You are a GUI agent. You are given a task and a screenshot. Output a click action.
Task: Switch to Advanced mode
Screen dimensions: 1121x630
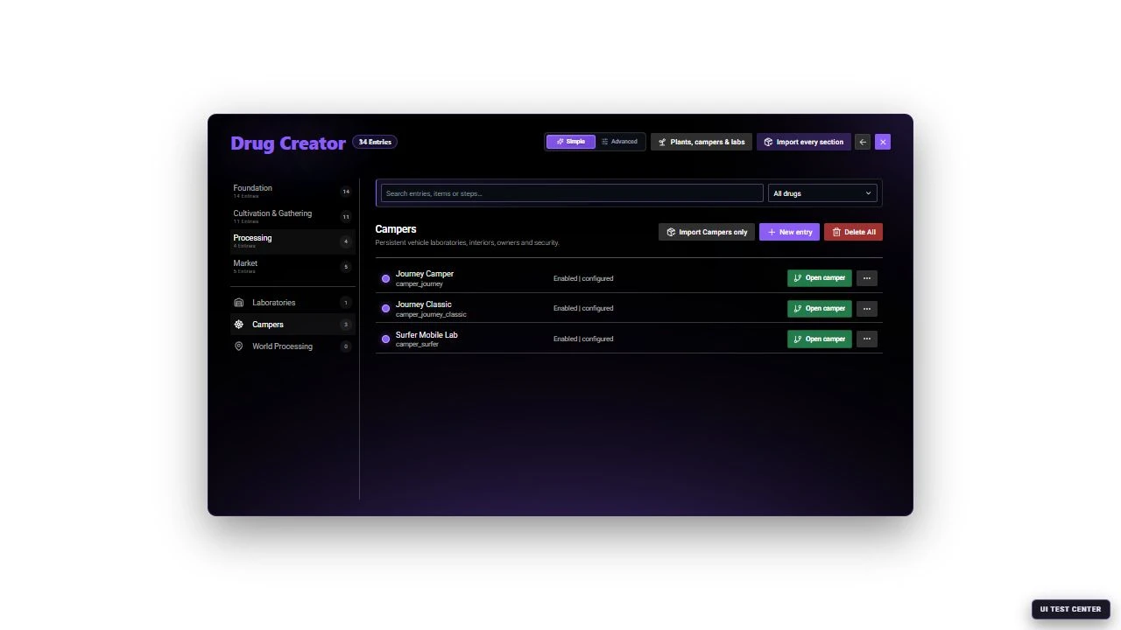pos(620,142)
